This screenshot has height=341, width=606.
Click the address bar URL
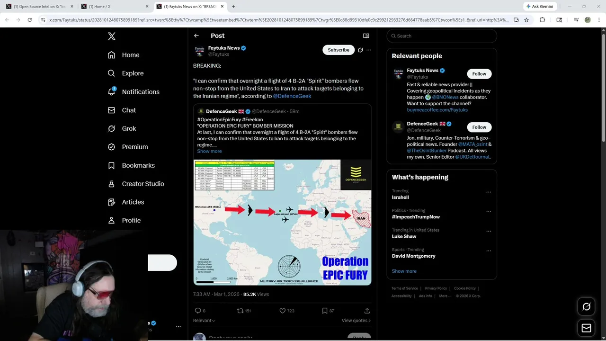pos(279,20)
